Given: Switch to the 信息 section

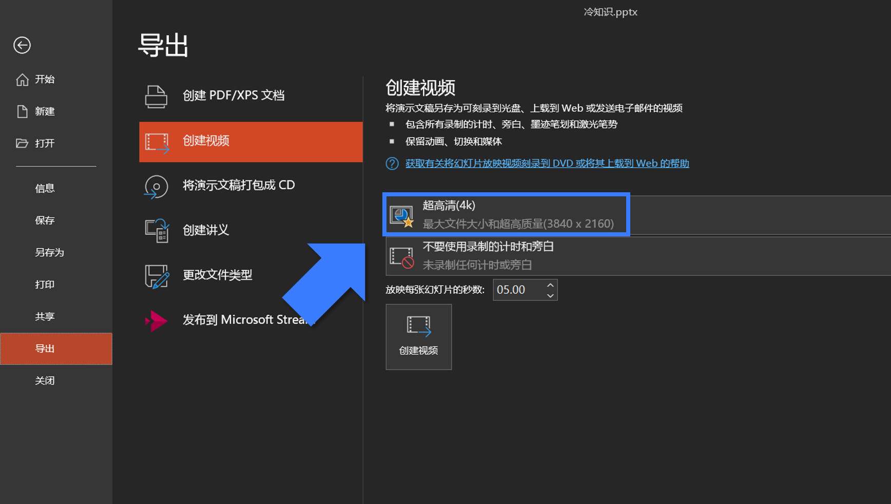Looking at the screenshot, I should [45, 188].
